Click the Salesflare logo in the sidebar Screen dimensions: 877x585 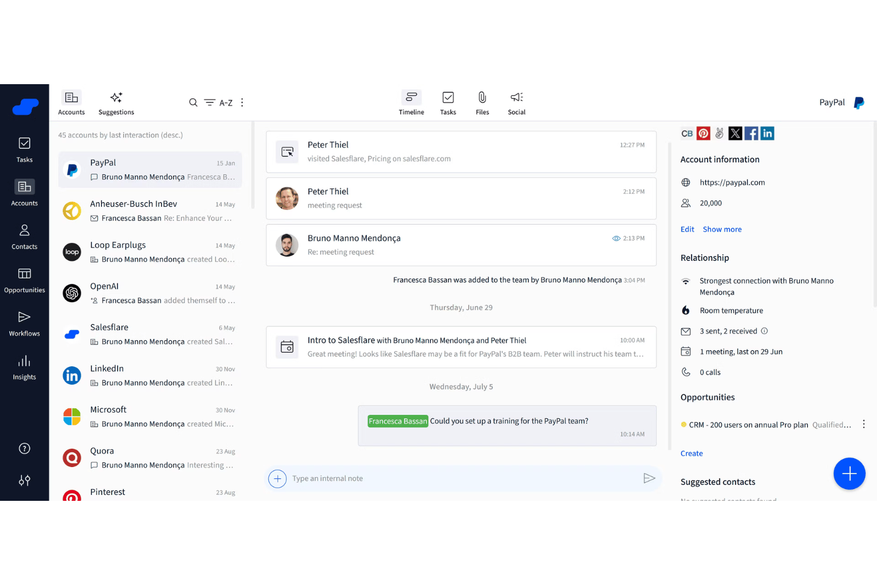pyautogui.click(x=25, y=107)
